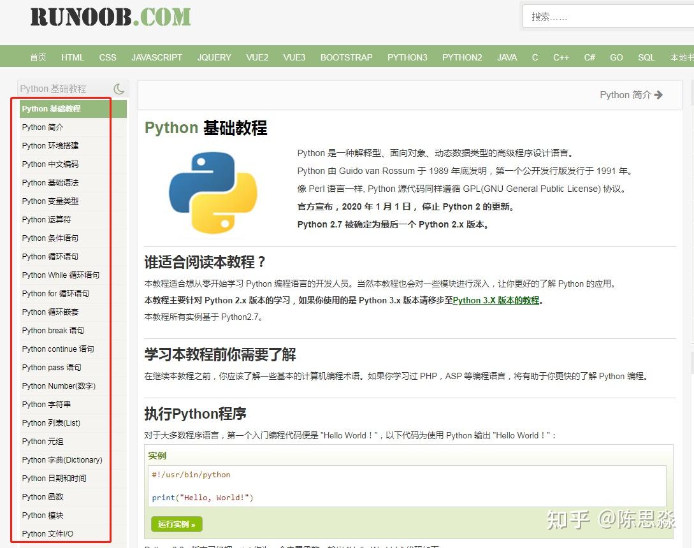Image resolution: width=694 pixels, height=548 pixels.
Task: Click inside the 搜索 input field
Action: 605,17
